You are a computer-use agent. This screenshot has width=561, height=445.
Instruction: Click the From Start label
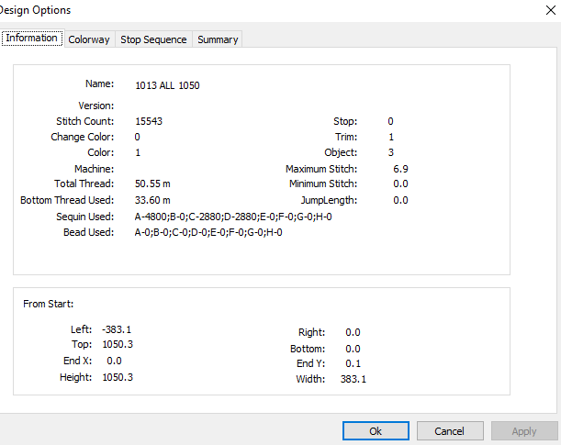click(x=49, y=304)
